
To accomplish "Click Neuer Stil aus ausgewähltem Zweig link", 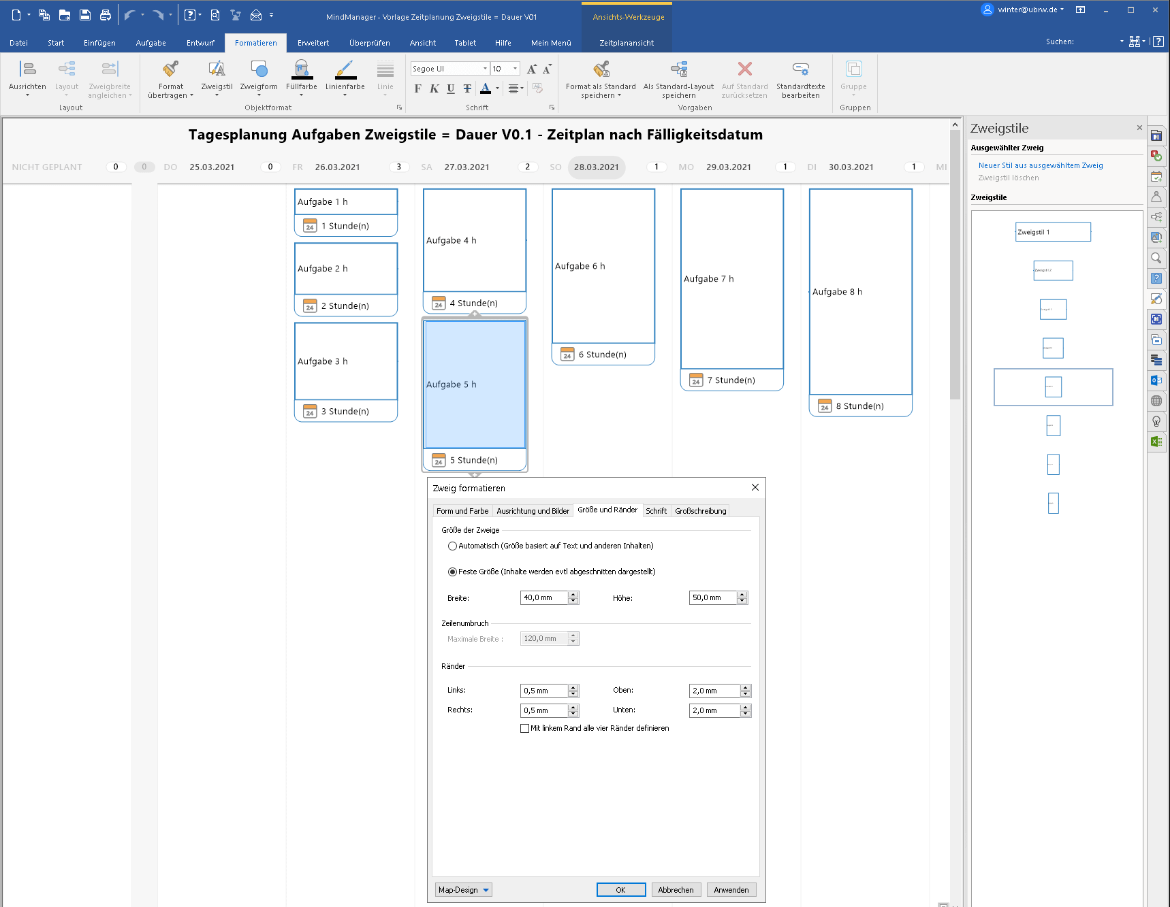I will tap(1041, 165).
